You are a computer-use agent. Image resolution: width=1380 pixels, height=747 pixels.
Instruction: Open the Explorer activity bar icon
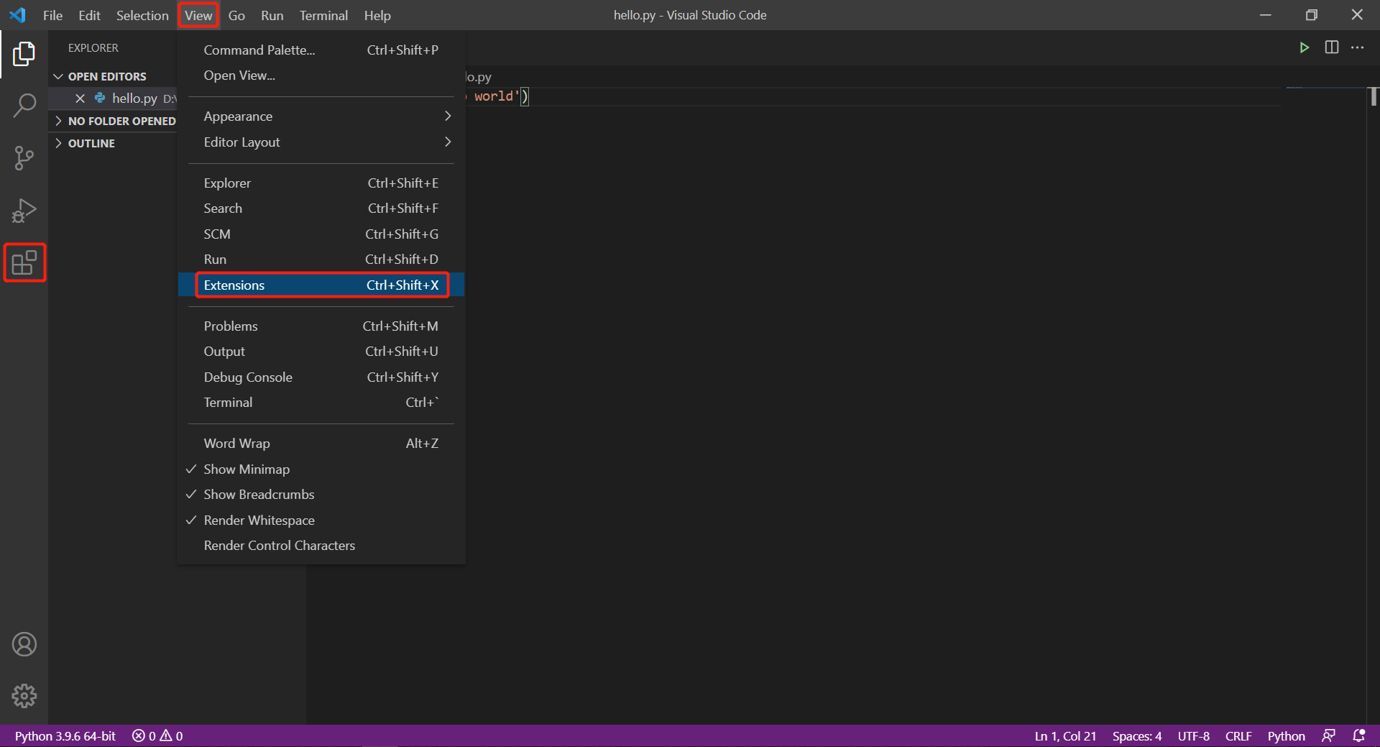[x=24, y=54]
